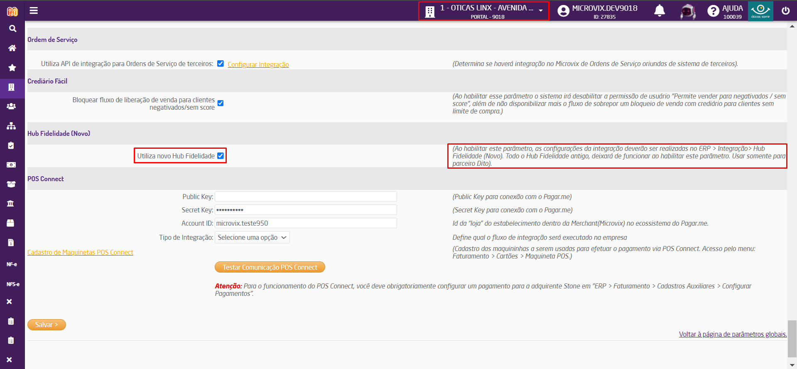Screen dimensions: 797x369
Task: Open the search magnifier in sidebar
Action: [12, 29]
